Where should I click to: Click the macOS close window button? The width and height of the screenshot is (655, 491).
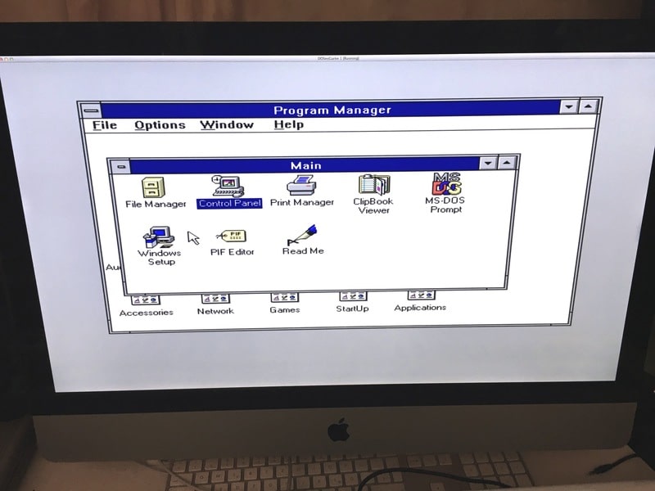coord(2,59)
